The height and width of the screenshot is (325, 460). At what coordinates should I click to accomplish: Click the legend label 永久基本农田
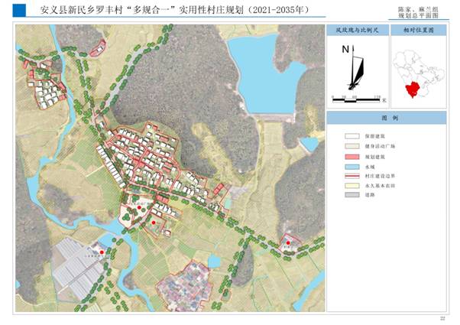pos(380,186)
